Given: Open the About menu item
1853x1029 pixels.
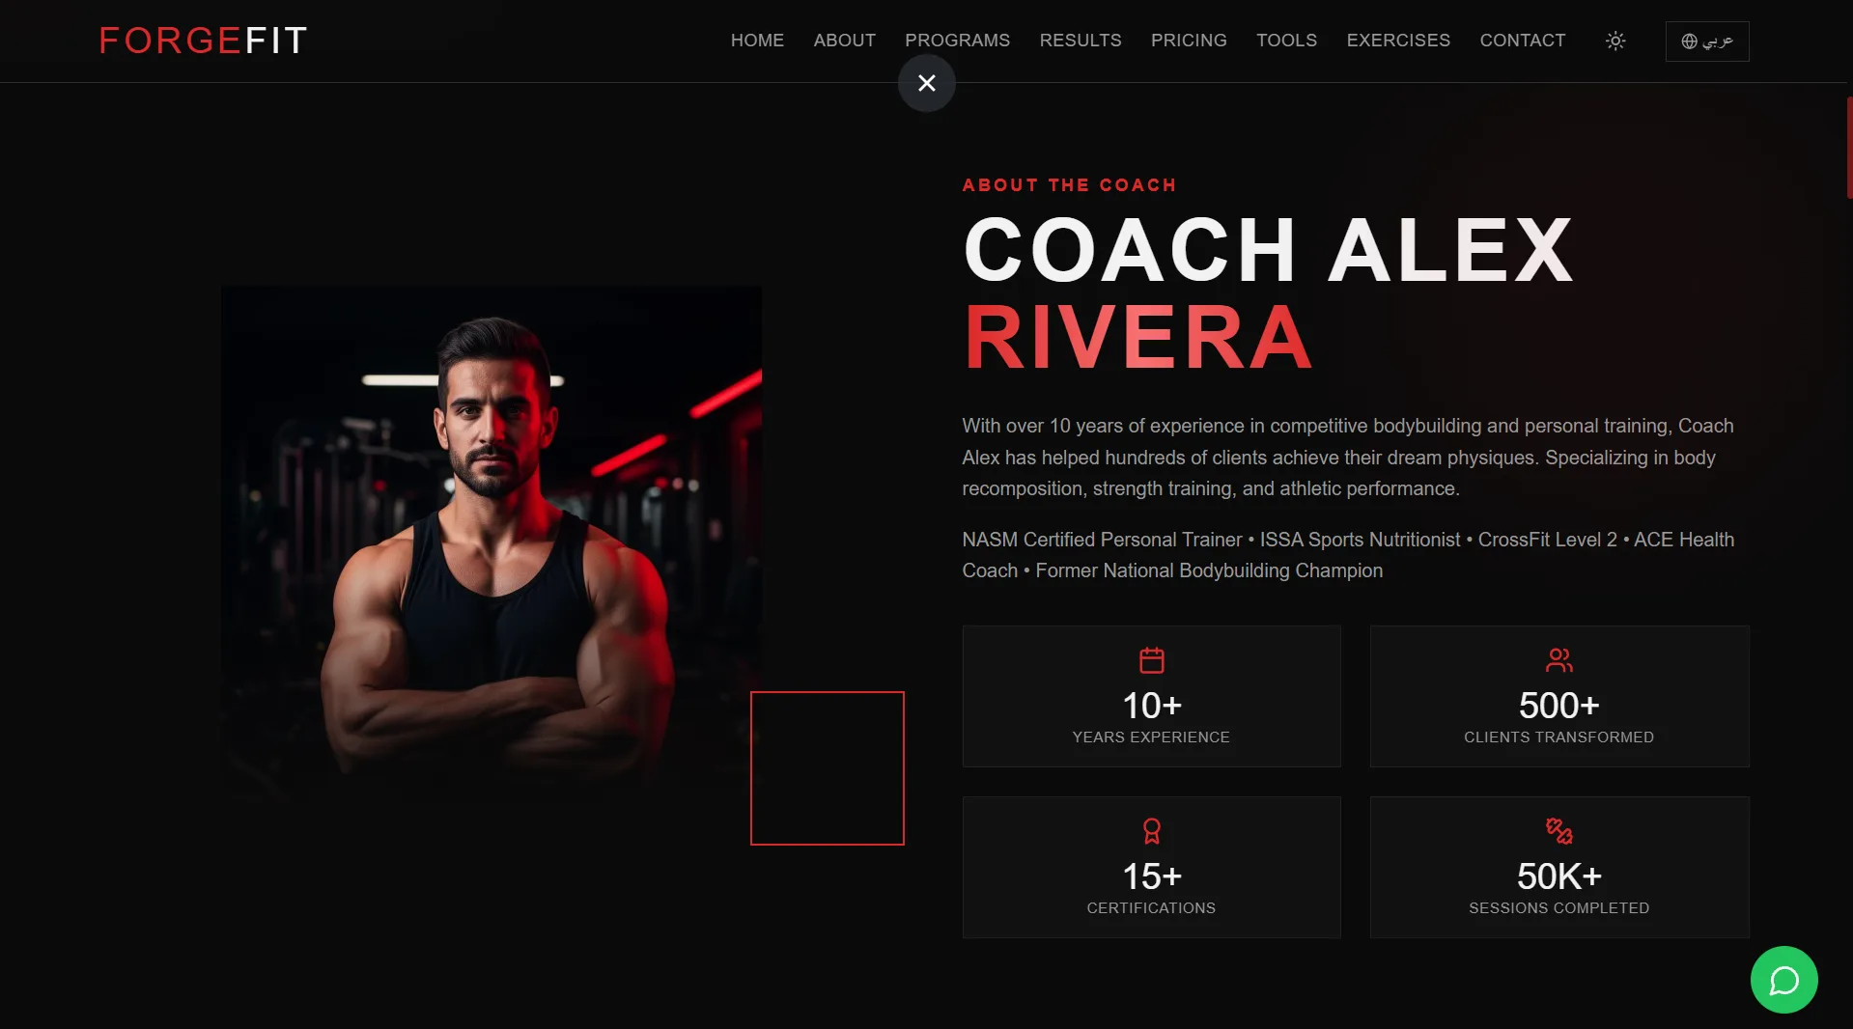Looking at the screenshot, I should tap(844, 41).
